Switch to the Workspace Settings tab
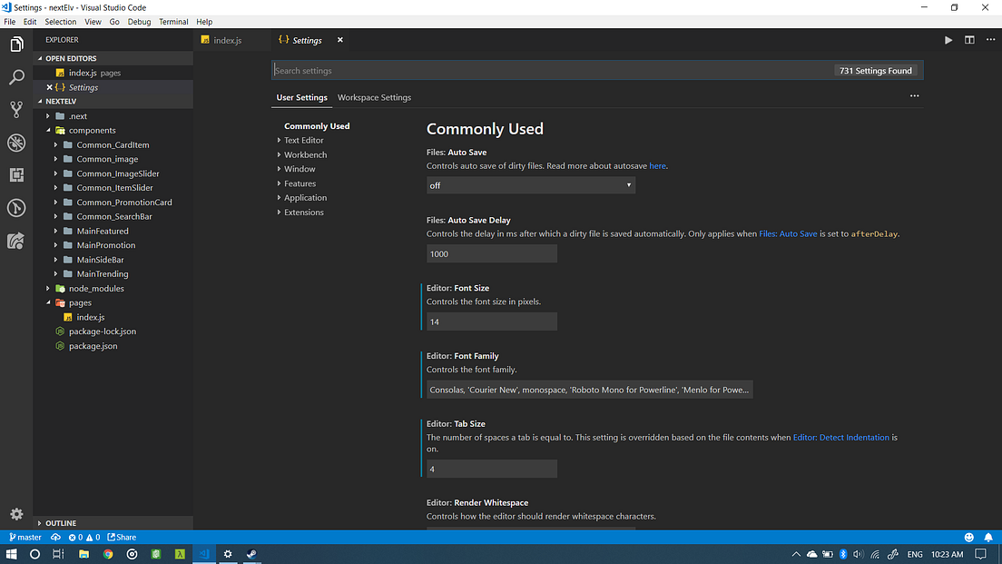This screenshot has width=1002, height=564. pos(374,97)
